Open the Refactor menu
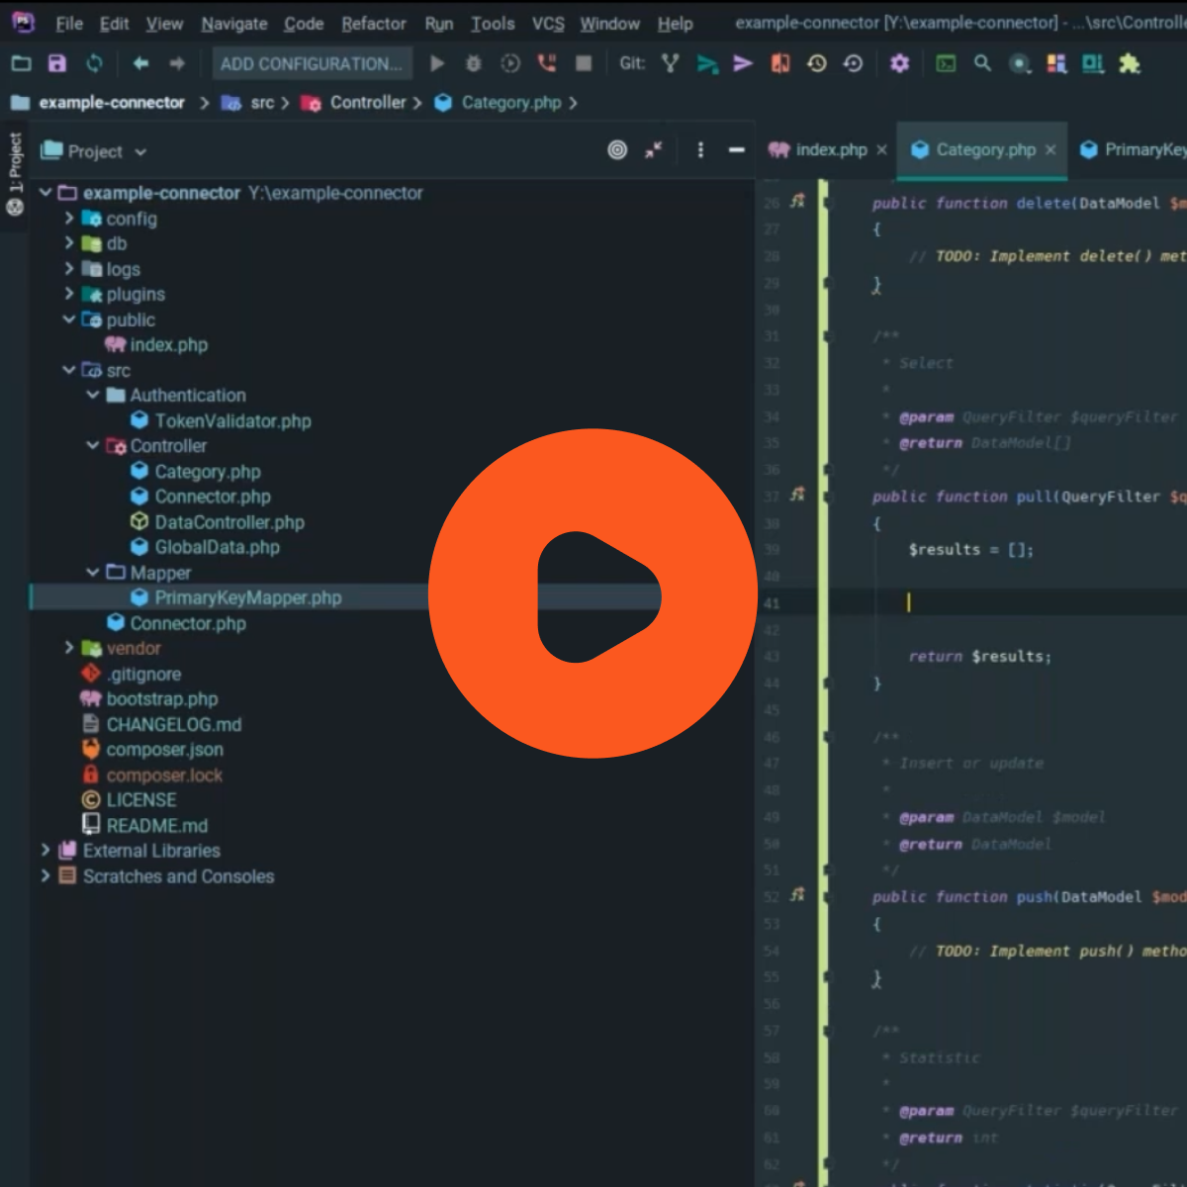 (374, 23)
